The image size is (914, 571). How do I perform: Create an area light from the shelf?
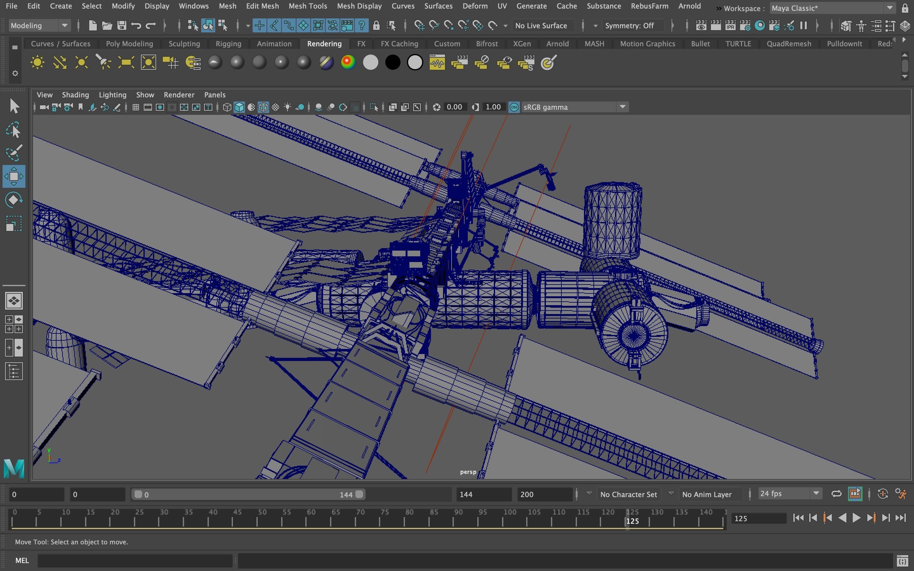tap(126, 62)
